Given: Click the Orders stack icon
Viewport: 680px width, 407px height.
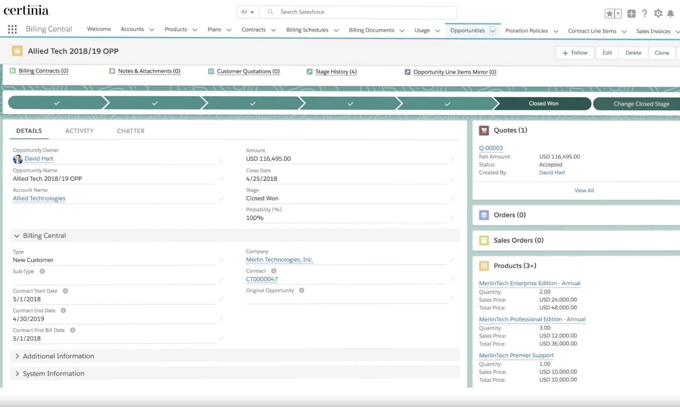Looking at the screenshot, I should 484,215.
